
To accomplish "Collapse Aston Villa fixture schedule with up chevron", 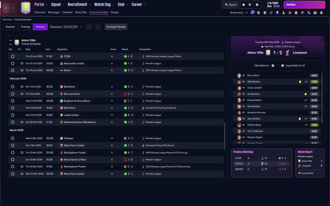I will [11, 40].
